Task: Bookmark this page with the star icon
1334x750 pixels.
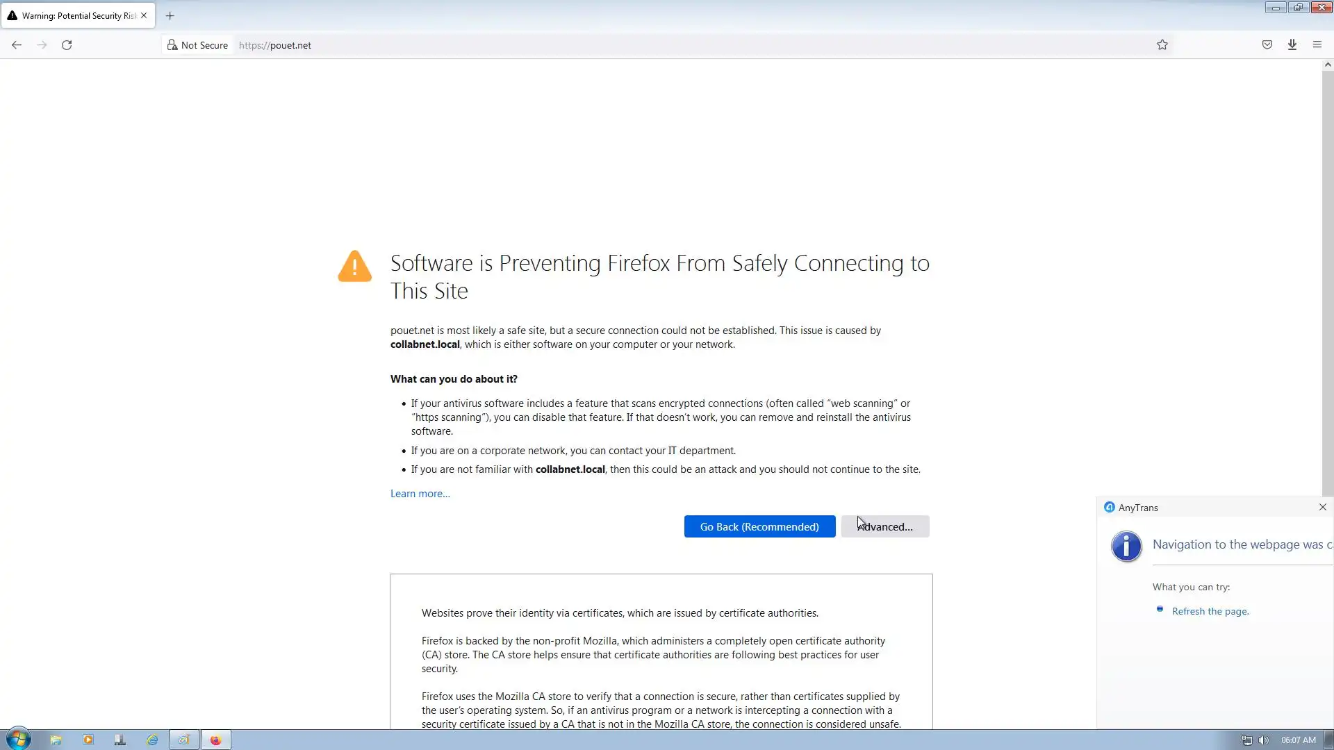Action: pos(1162,45)
